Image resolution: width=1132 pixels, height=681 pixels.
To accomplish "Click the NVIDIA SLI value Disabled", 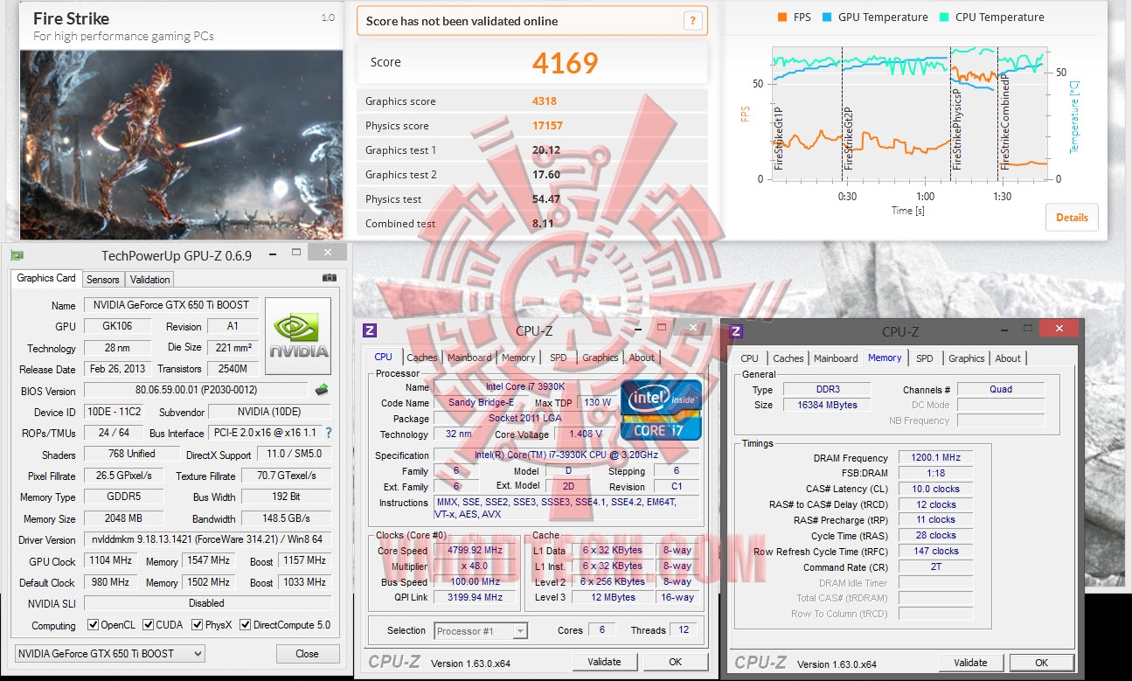I will click(207, 603).
